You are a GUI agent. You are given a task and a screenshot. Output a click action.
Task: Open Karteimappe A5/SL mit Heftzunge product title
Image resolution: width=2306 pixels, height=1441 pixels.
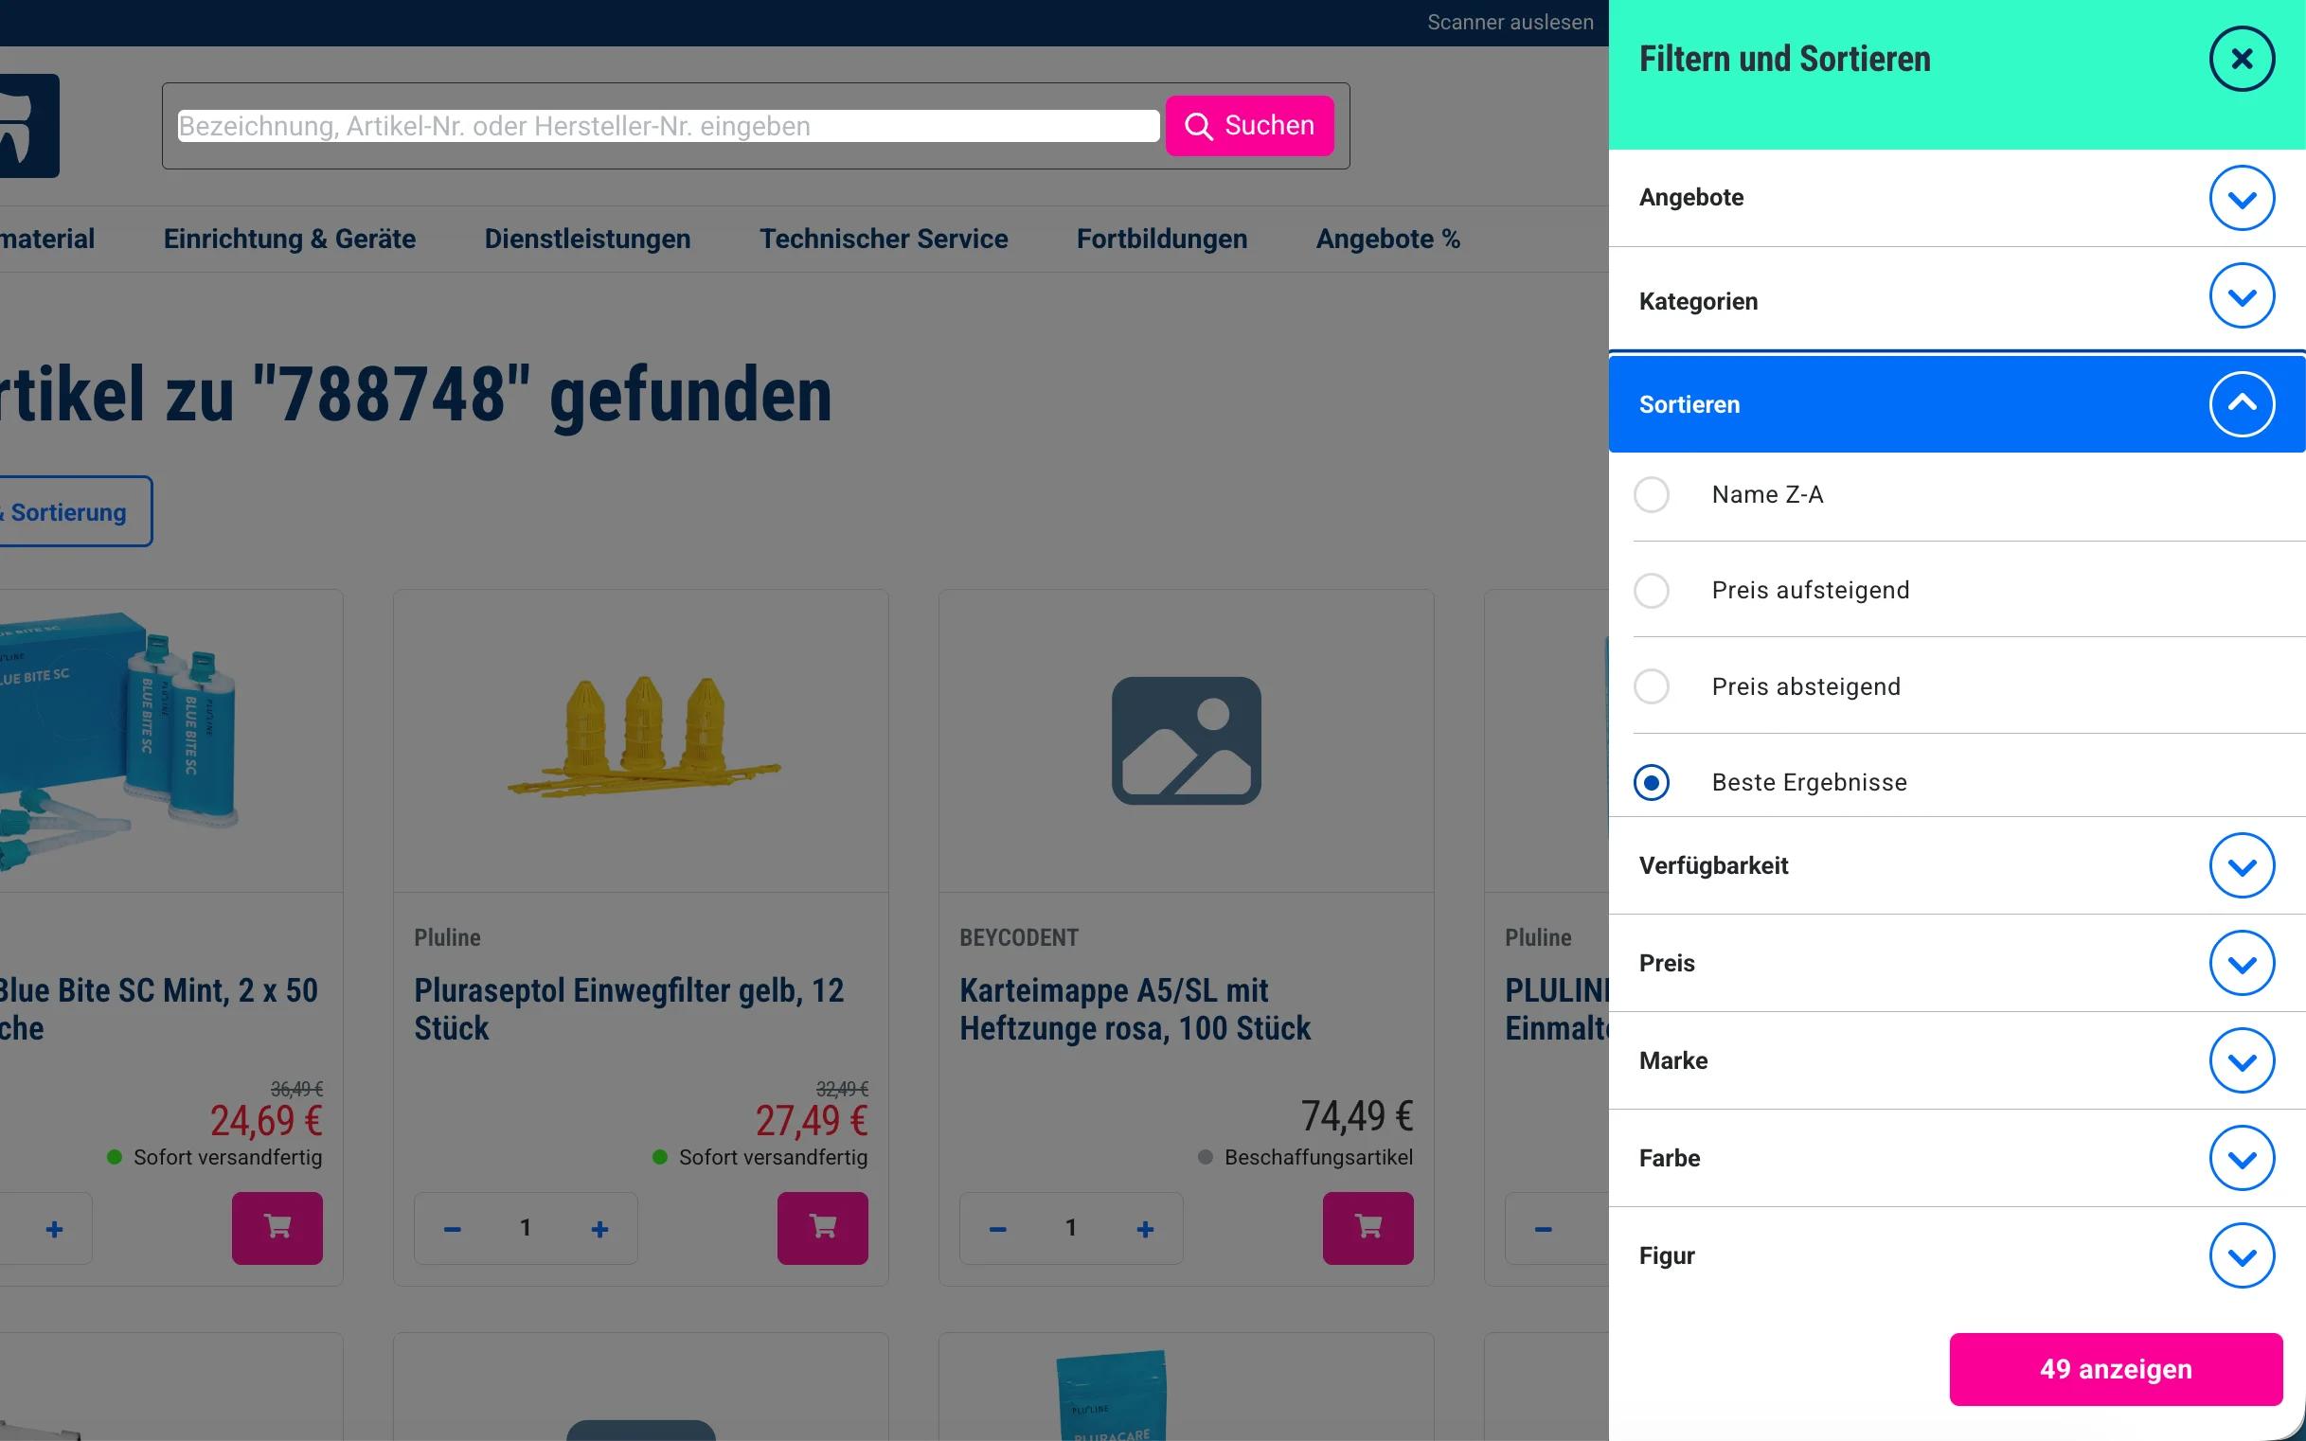pyautogui.click(x=1135, y=1009)
